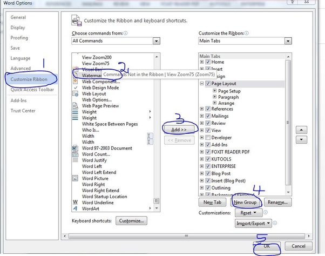
Task: Click the New Group button
Action: click(x=245, y=202)
